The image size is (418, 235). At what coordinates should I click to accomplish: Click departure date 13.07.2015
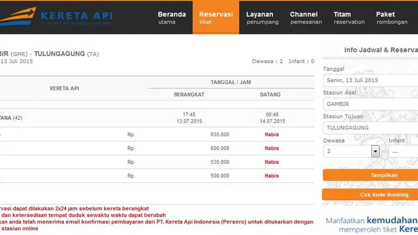pos(189,121)
